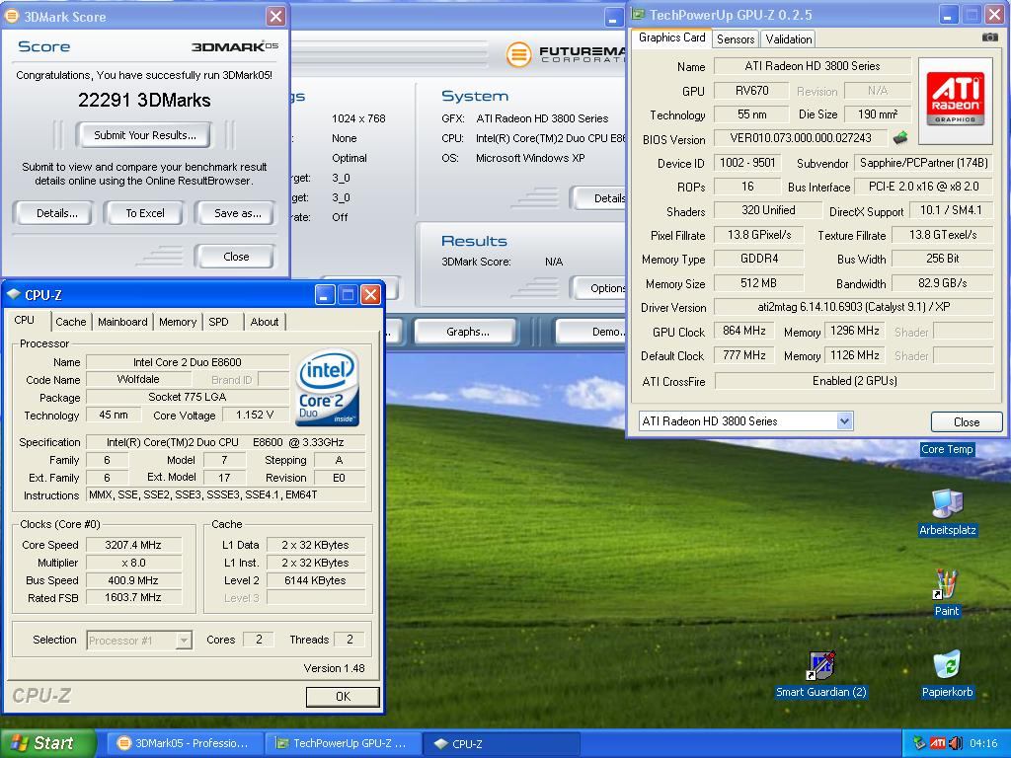
Task: Click the Graphs... button in 3DMark05
Action: (x=467, y=332)
